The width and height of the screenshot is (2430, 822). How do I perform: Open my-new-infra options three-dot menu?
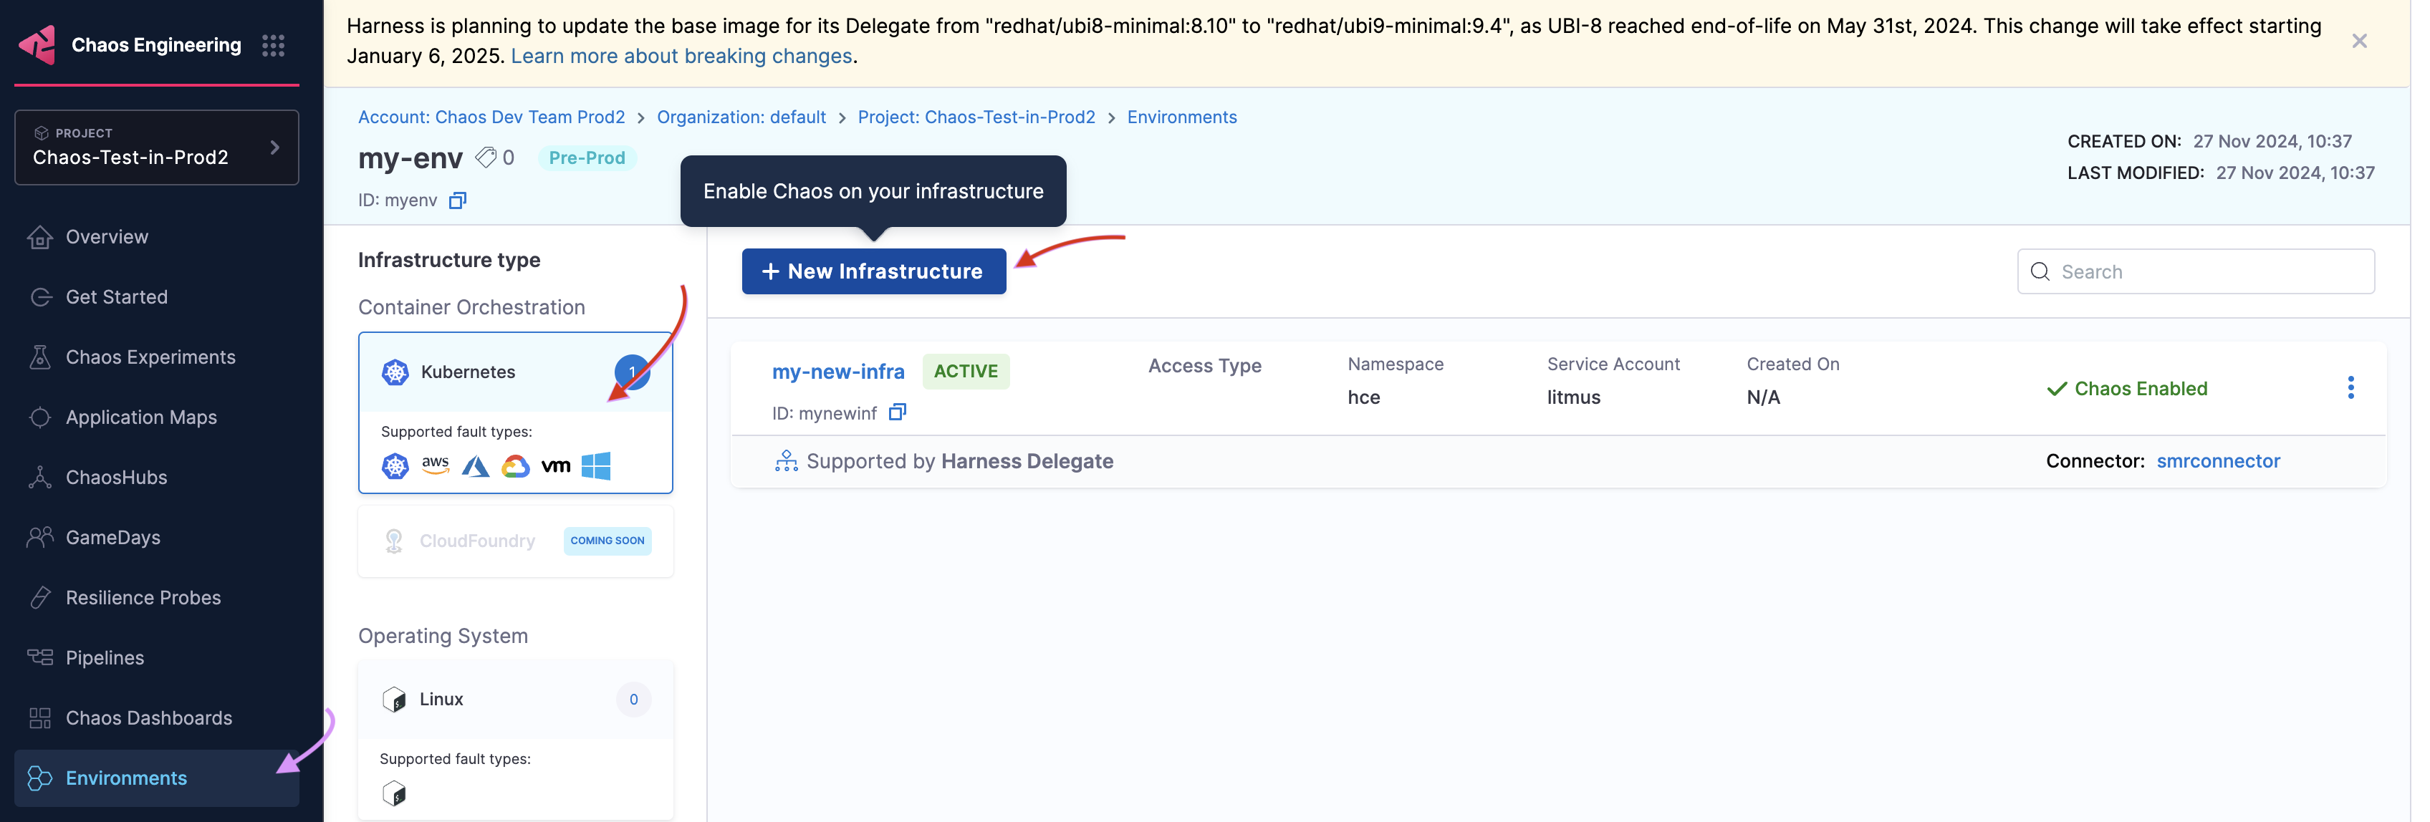[x=2350, y=388]
